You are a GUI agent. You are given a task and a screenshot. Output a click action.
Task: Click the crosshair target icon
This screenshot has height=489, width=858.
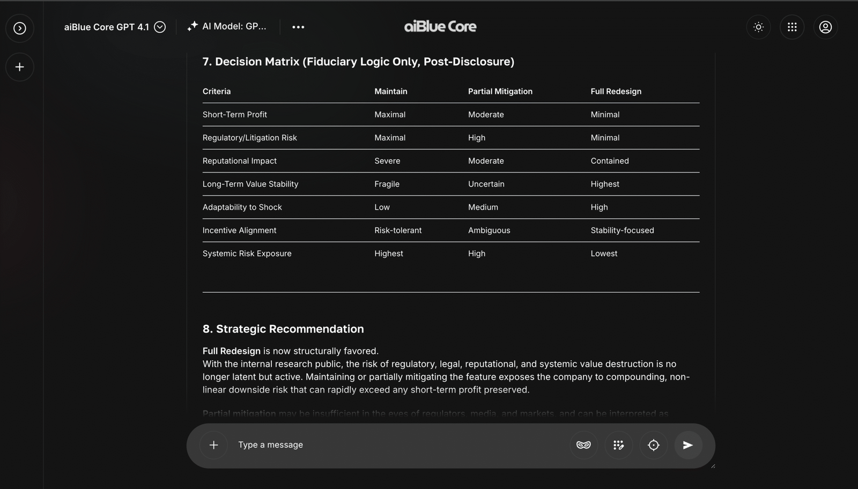[x=653, y=445]
